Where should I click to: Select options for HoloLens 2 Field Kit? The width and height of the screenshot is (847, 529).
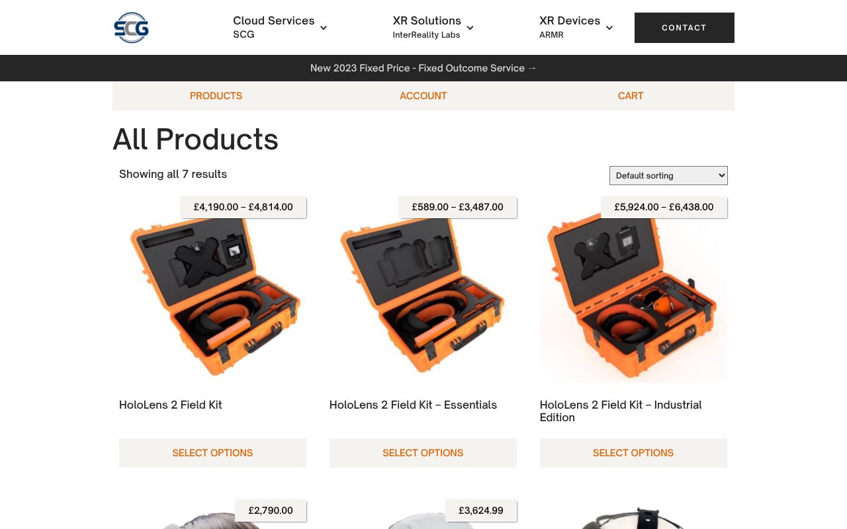click(212, 453)
